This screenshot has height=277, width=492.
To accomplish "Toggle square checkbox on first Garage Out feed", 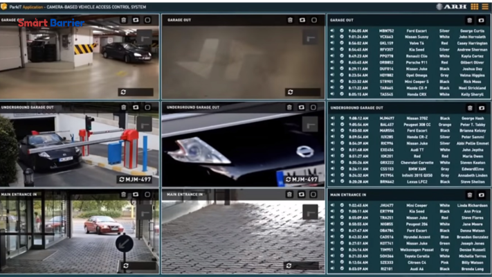I will coord(147,20).
